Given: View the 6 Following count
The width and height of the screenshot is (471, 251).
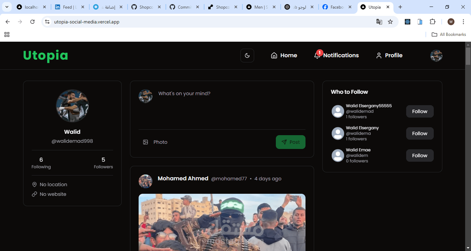Looking at the screenshot, I should (x=41, y=163).
